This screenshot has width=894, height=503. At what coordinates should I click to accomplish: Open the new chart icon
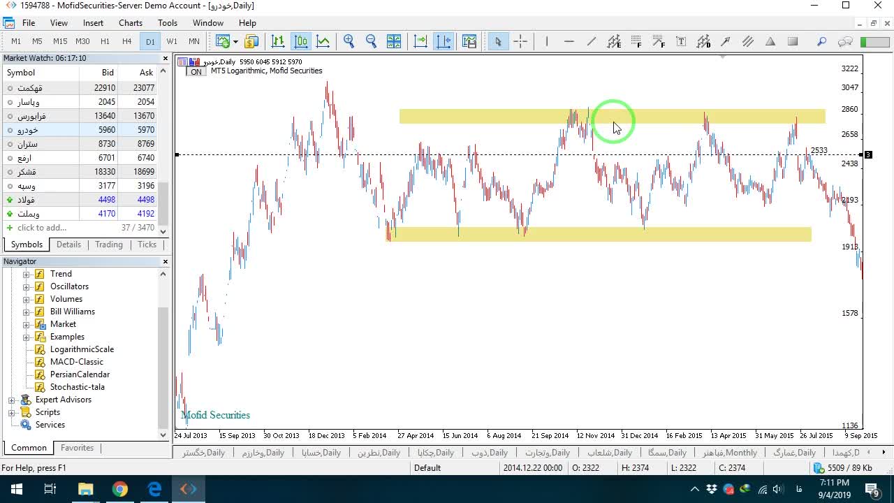click(x=223, y=42)
